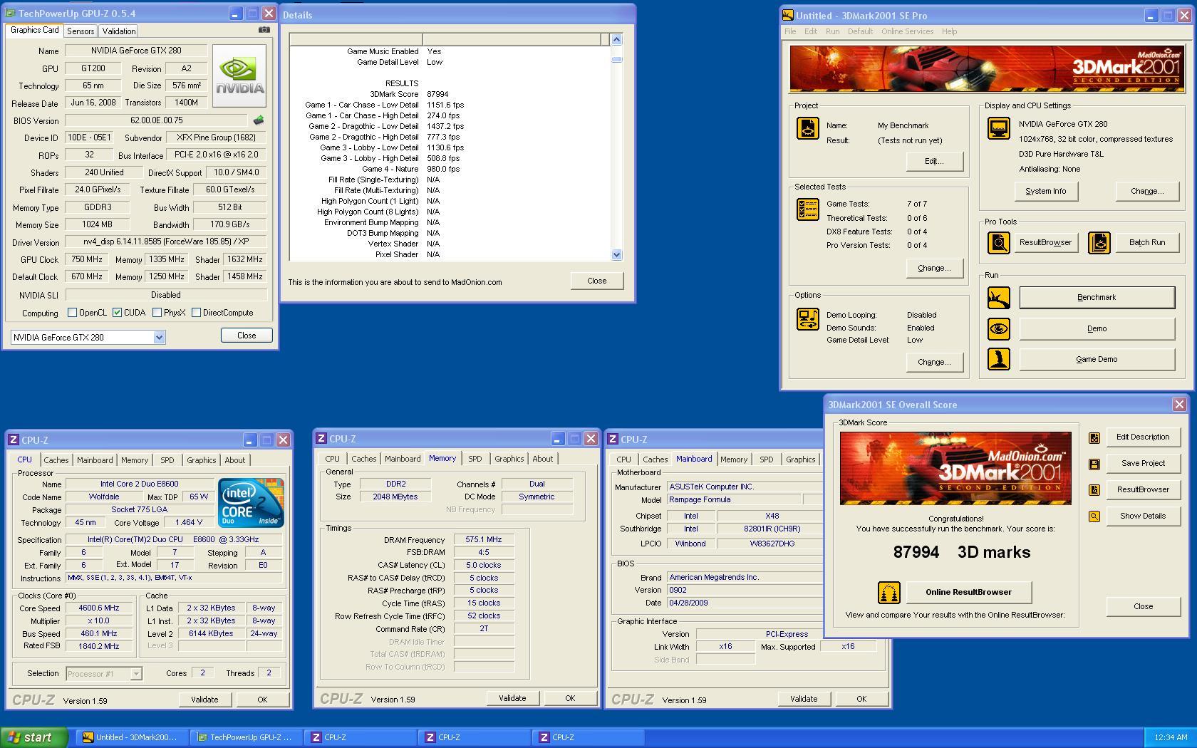Click the Details list scroll down arrow

tap(617, 254)
